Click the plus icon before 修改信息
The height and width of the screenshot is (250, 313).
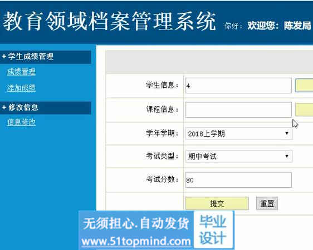4,107
